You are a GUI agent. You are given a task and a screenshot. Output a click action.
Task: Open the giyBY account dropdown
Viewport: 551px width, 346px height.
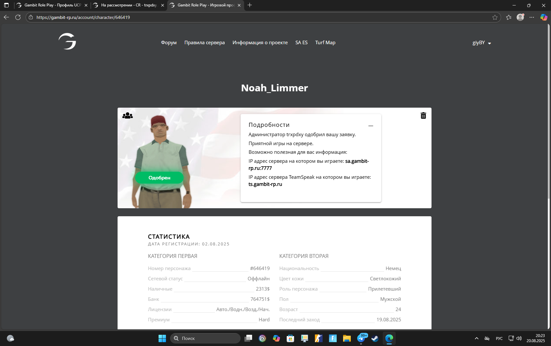point(481,43)
